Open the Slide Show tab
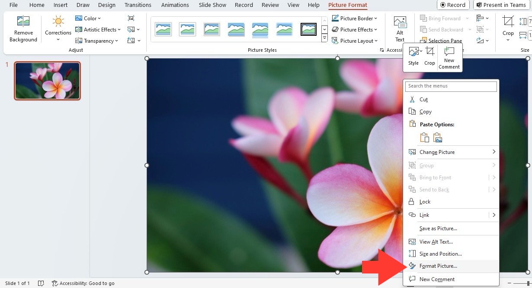The height and width of the screenshot is (288, 532). (212, 5)
